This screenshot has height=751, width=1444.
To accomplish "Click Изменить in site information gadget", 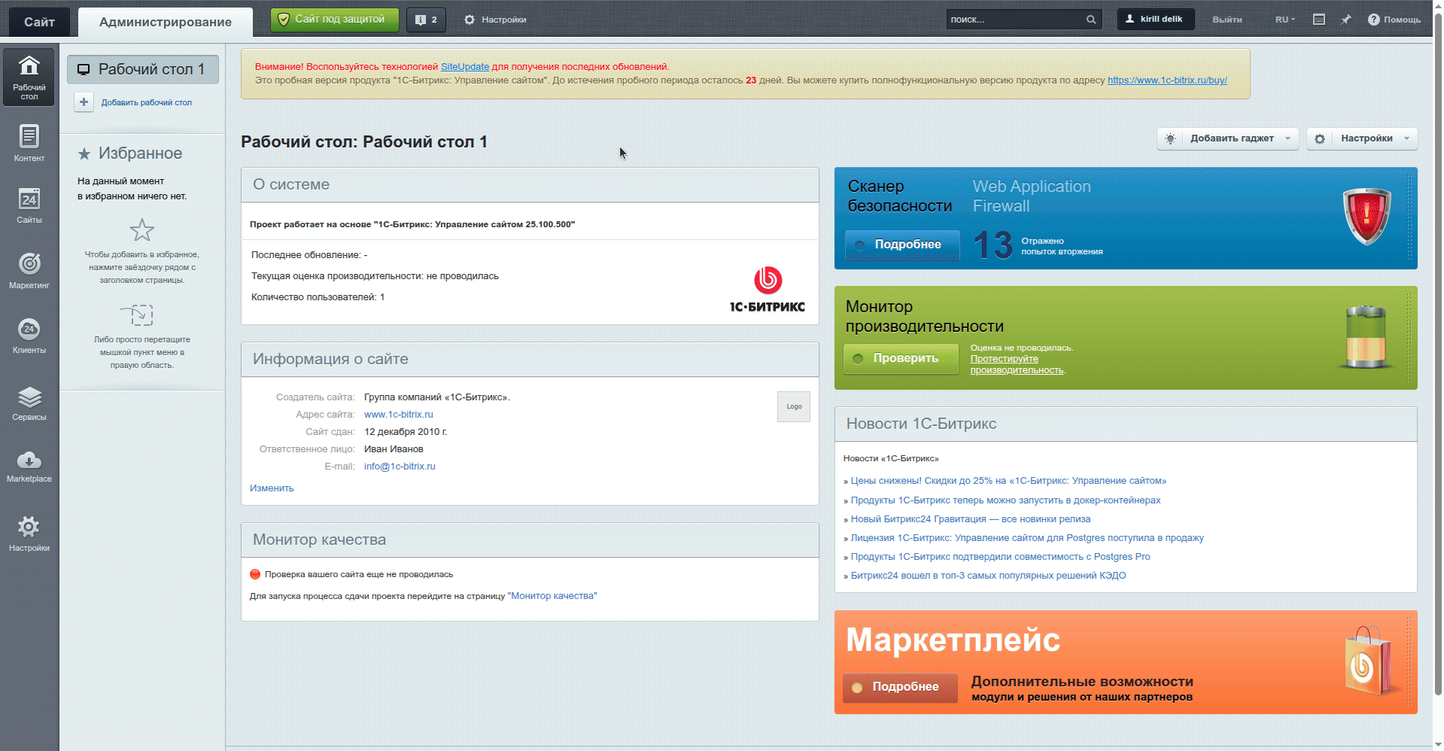I will tap(272, 488).
